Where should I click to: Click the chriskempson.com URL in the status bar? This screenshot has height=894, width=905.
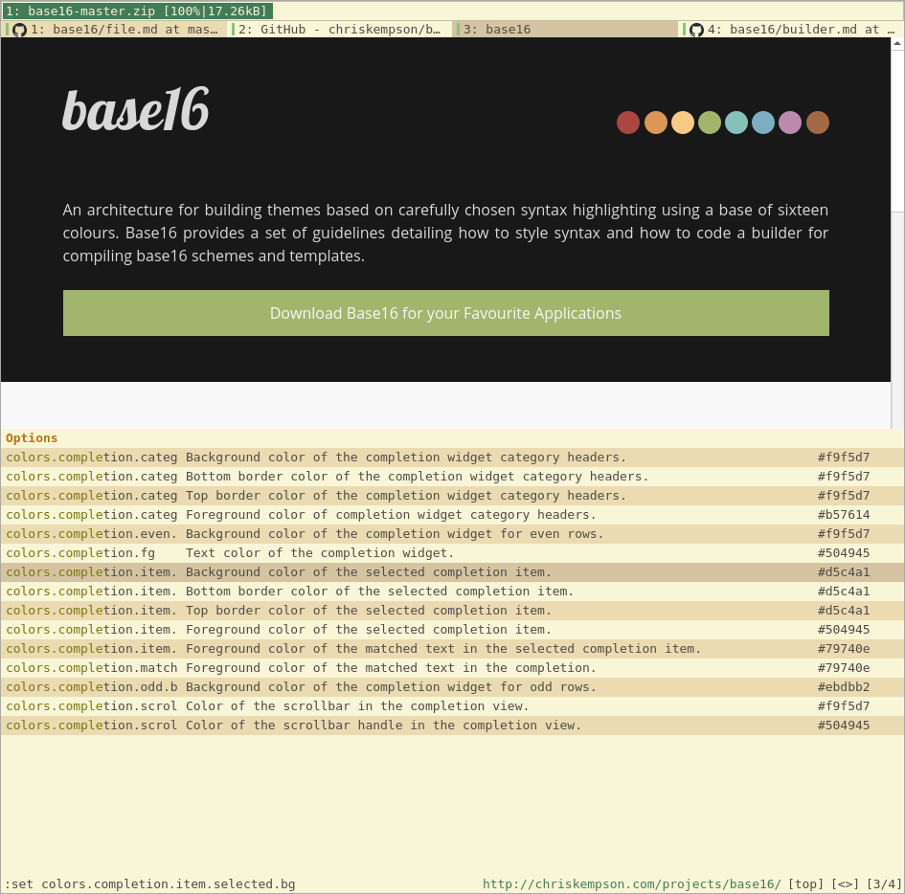pyautogui.click(x=631, y=884)
